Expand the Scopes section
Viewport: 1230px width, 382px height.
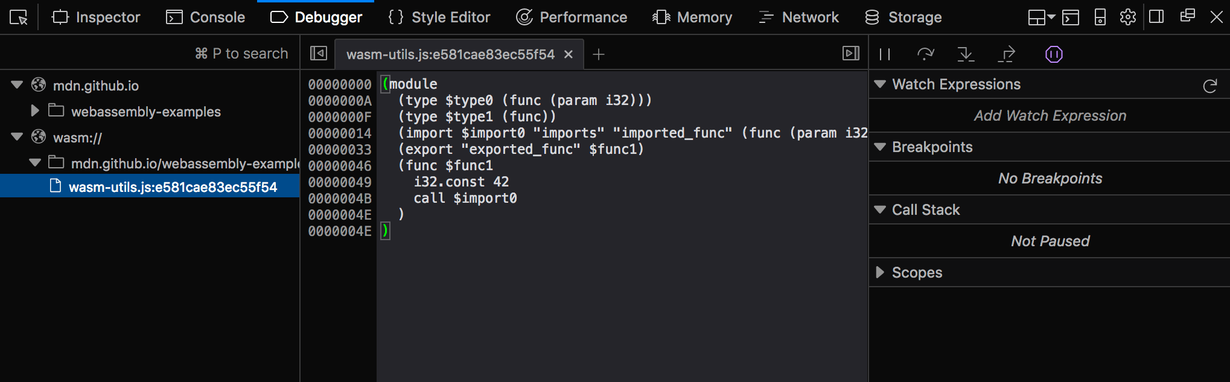coord(880,272)
